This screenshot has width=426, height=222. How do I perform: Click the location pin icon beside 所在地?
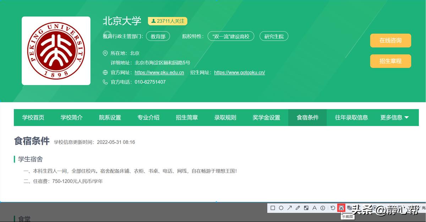coord(105,53)
